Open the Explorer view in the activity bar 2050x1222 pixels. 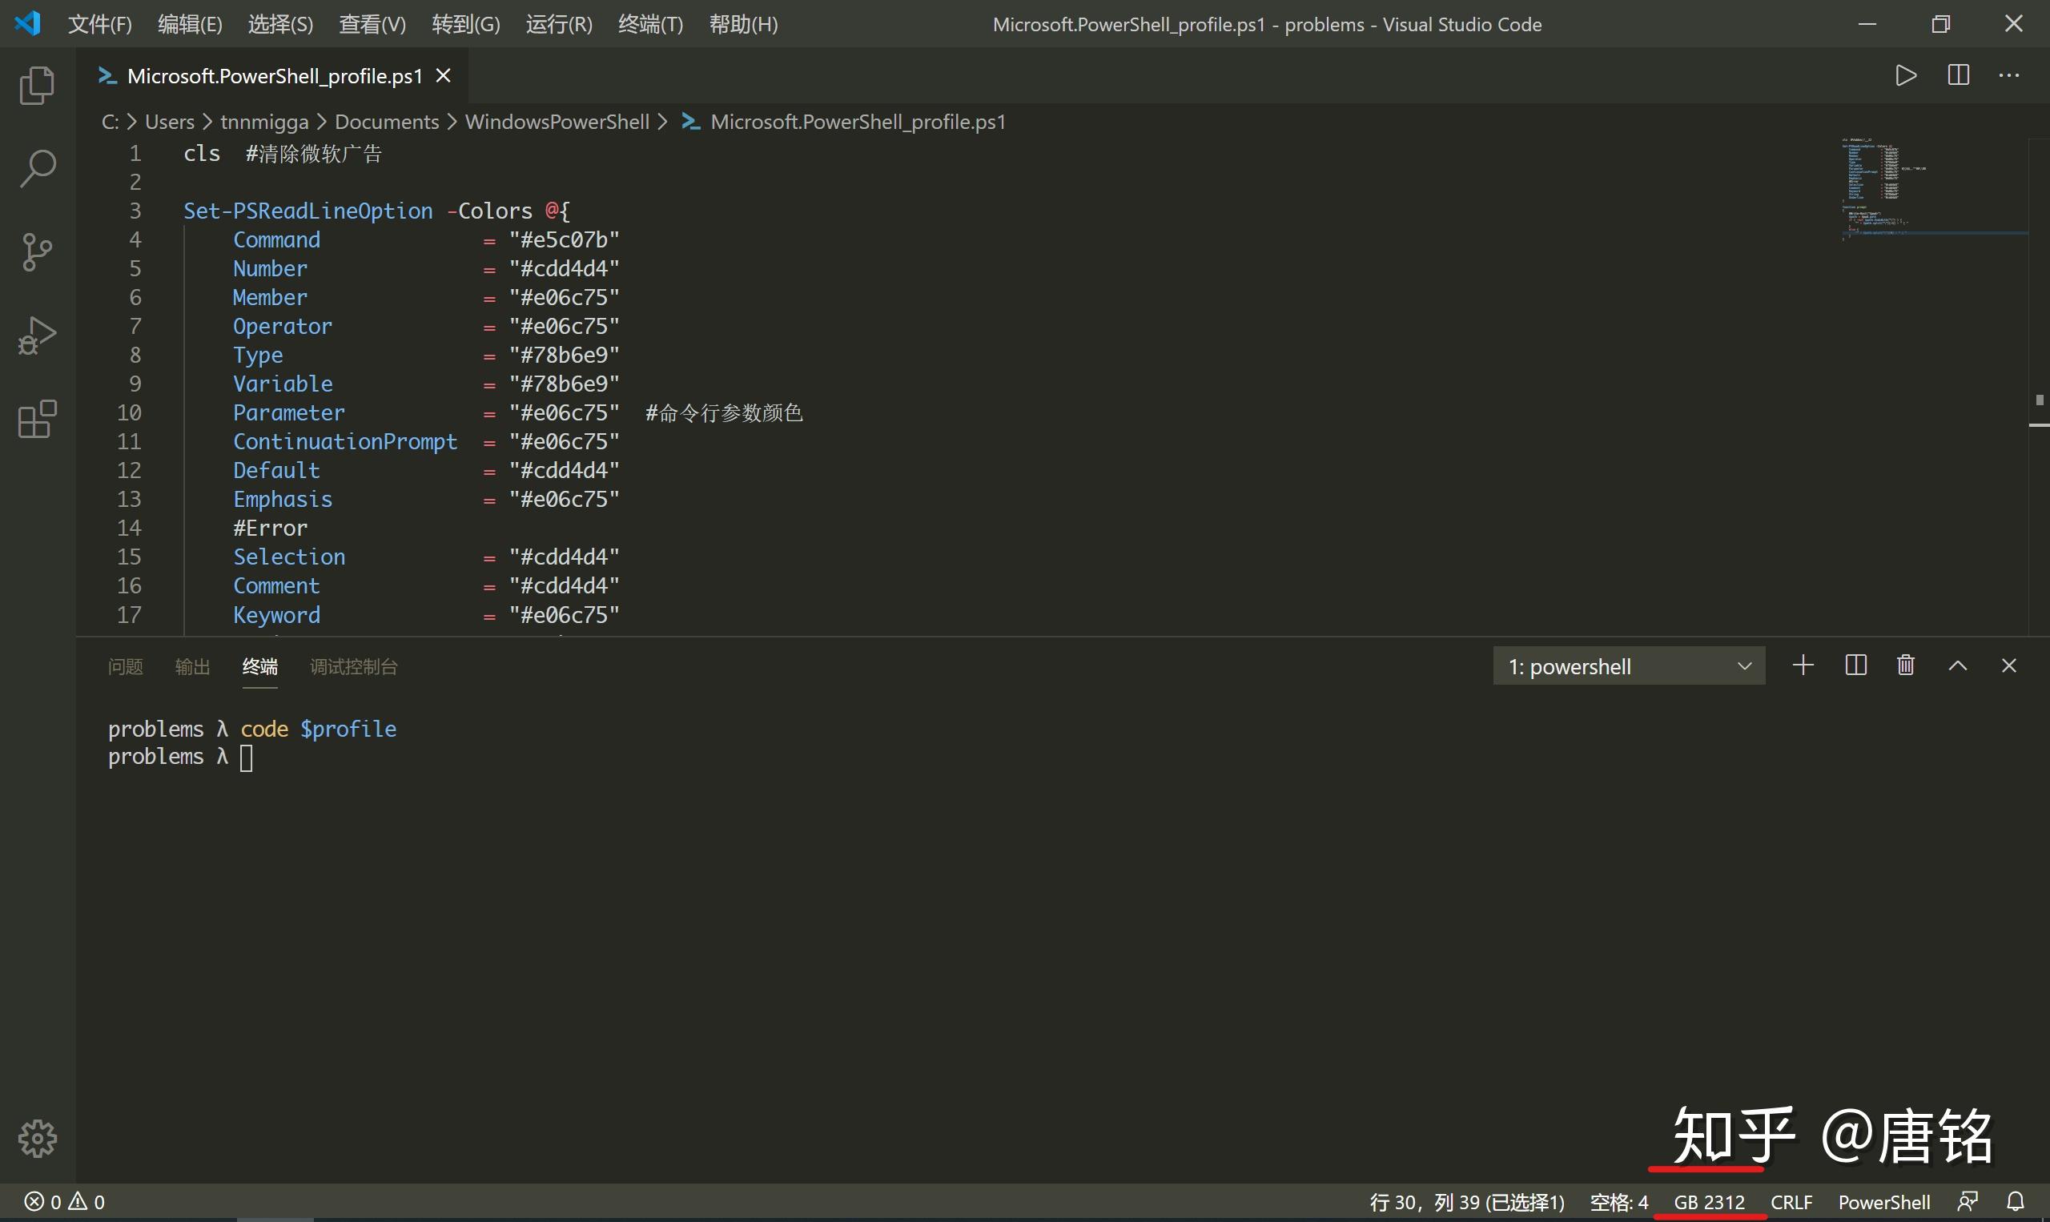(37, 86)
